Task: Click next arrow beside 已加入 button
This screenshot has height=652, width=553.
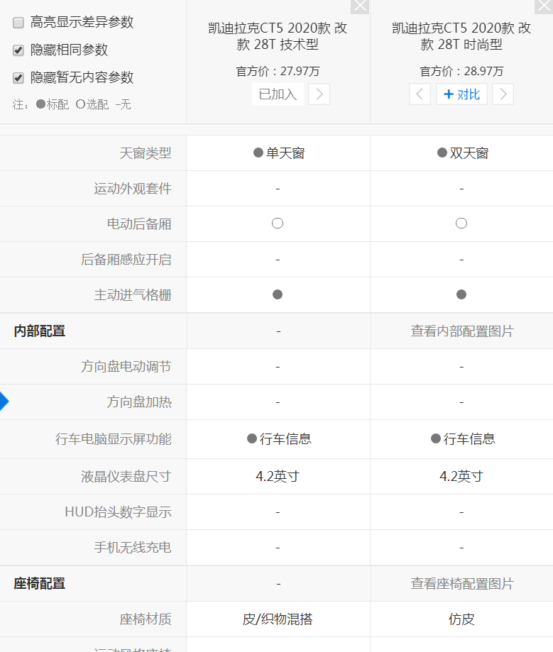Action: [319, 94]
